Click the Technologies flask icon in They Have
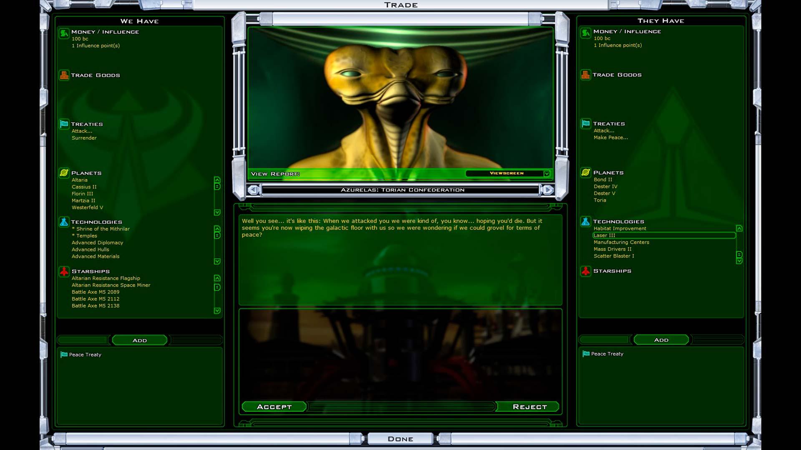This screenshot has width=801, height=450. 586,222
